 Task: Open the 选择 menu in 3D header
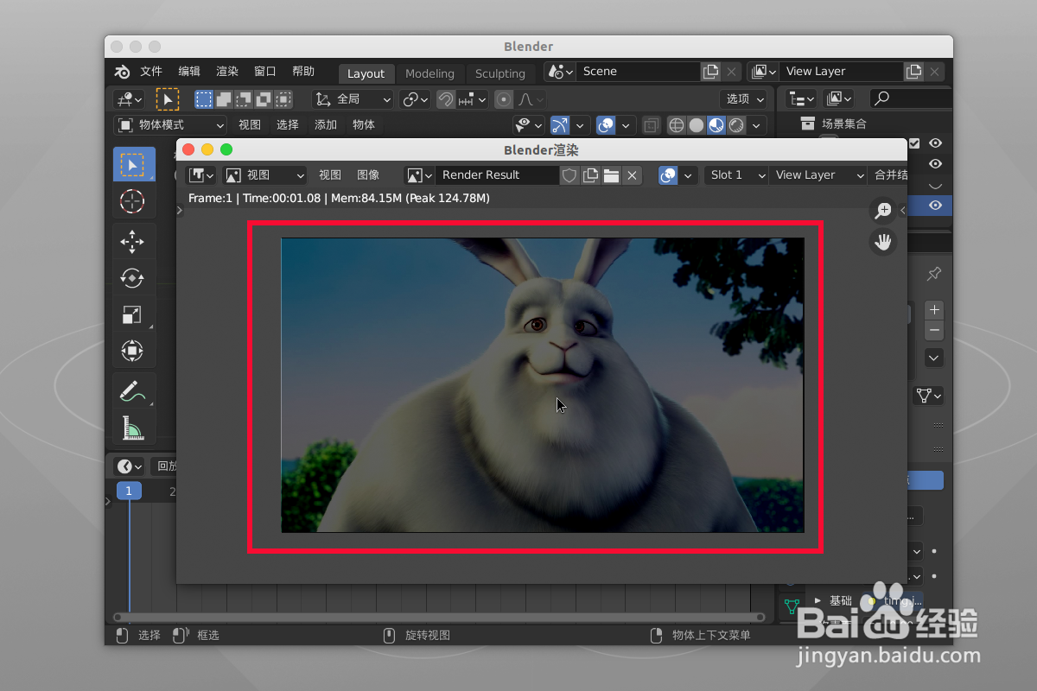[x=288, y=125]
